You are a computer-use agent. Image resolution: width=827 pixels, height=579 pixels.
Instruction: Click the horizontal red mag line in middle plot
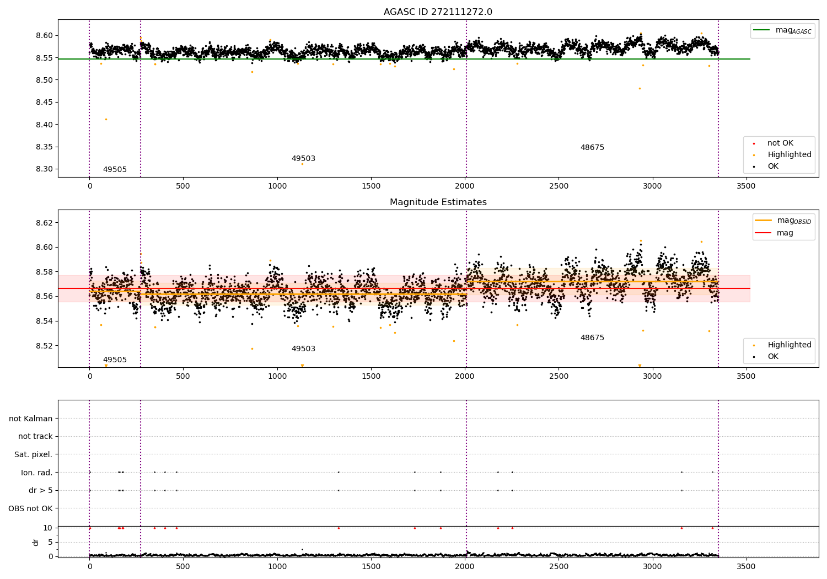pos(404,288)
